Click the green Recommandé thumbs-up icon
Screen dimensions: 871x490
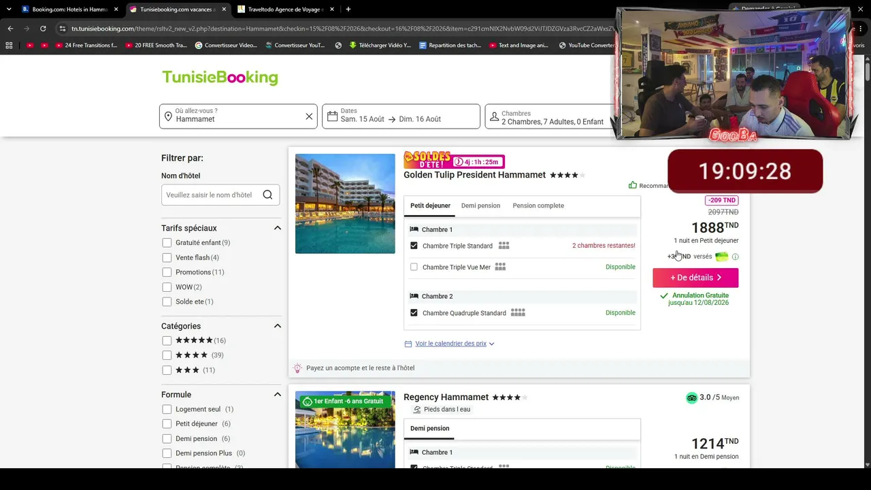633,185
